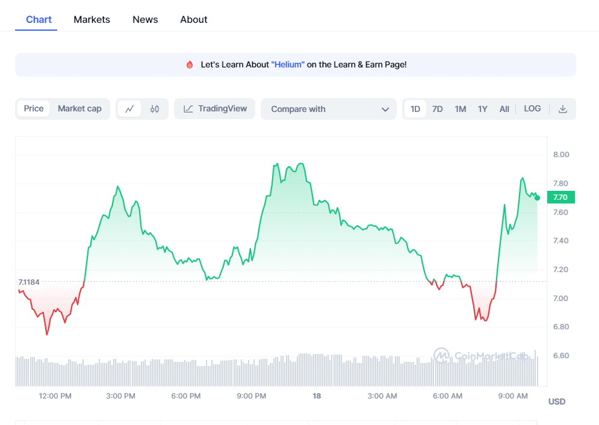The width and height of the screenshot is (599, 425).
Task: Click the TradingView chart icon
Action: coord(188,109)
